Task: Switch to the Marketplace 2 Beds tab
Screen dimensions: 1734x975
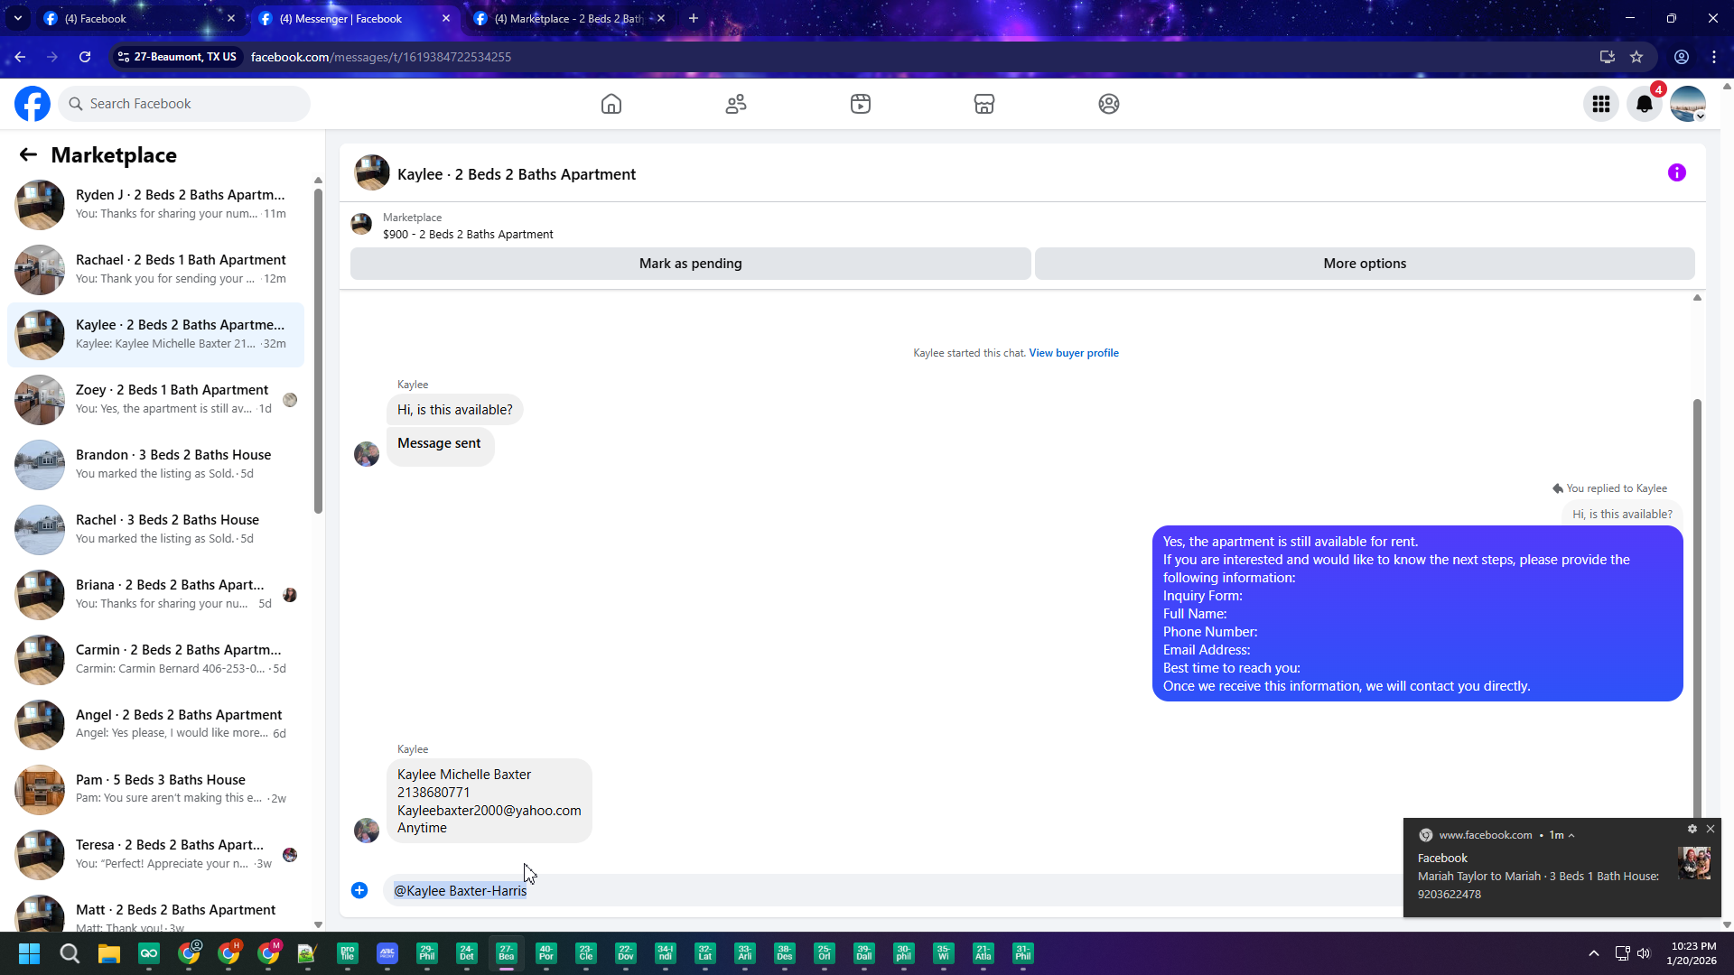Action: [569, 18]
